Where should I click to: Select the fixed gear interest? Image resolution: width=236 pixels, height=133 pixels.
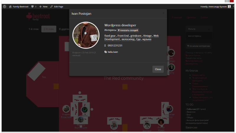(x=110, y=36)
